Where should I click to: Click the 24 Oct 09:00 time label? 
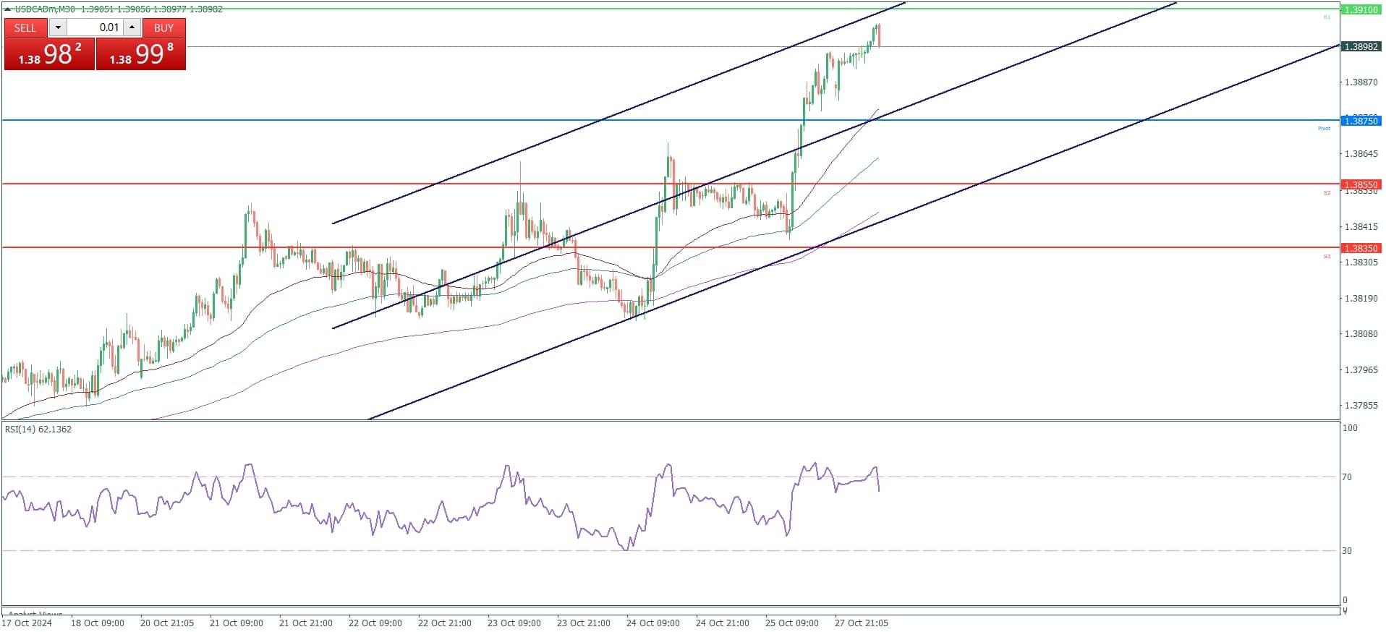point(653,623)
